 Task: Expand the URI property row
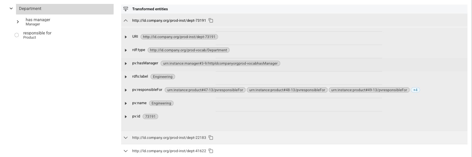point(126,37)
